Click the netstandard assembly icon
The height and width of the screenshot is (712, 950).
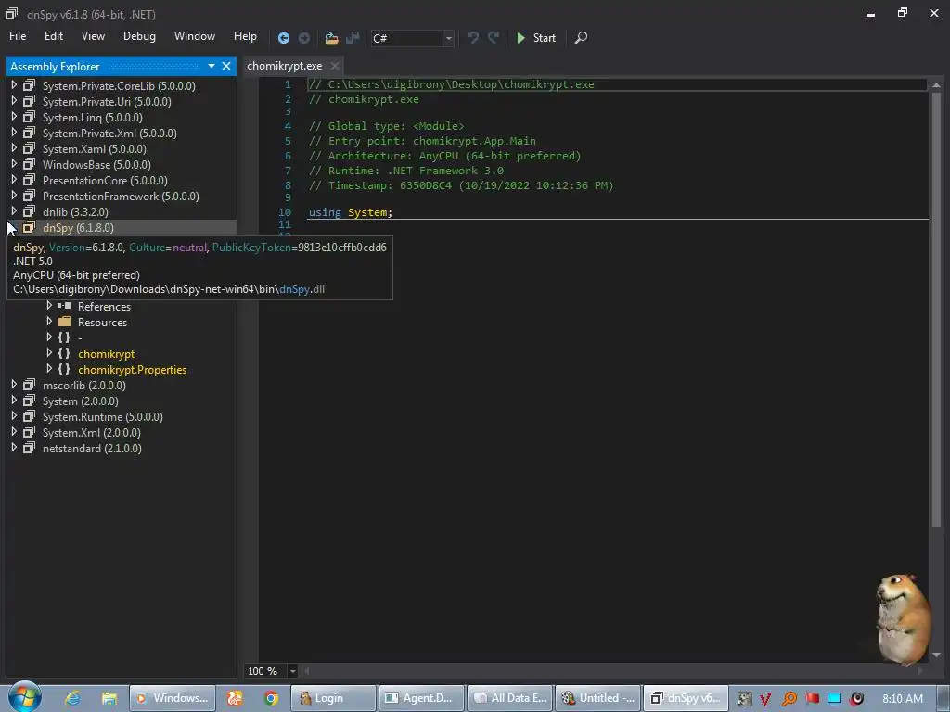tap(29, 448)
